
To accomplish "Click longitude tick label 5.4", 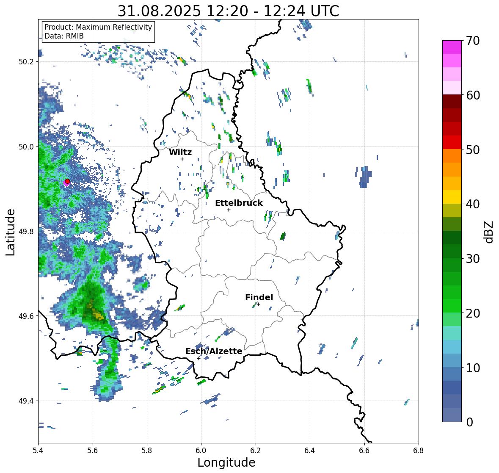I will [38, 451].
